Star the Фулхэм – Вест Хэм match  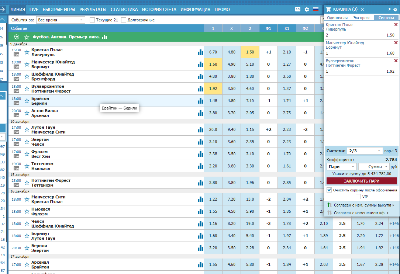coord(27,154)
